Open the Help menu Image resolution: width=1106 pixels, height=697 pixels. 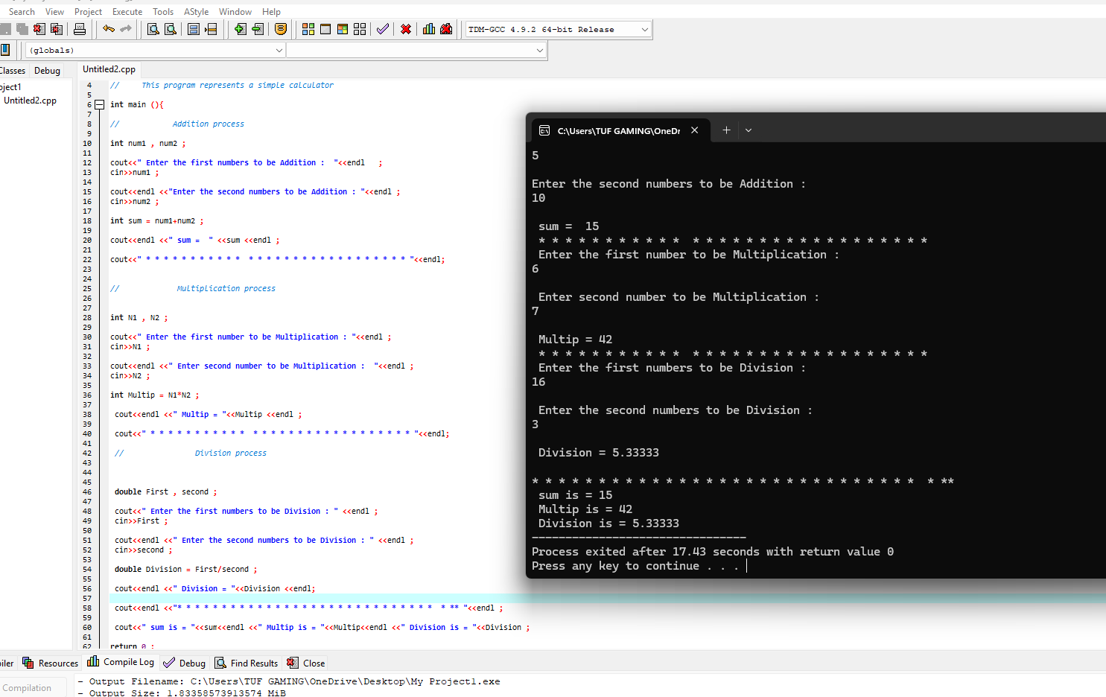coord(271,11)
